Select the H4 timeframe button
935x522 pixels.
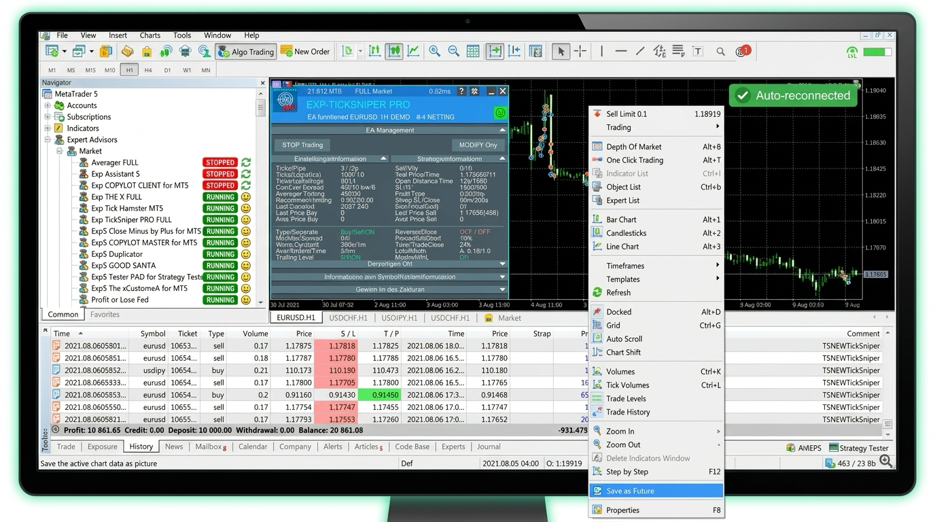(148, 70)
